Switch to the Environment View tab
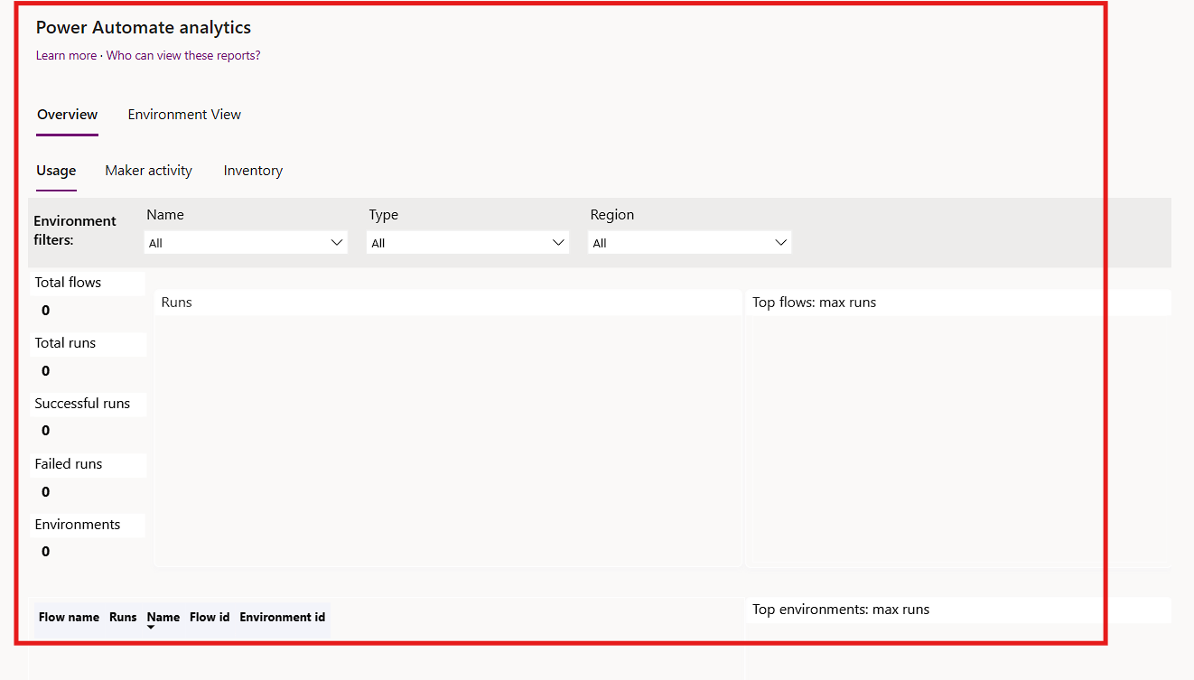This screenshot has height=680, width=1194. pos(184,115)
